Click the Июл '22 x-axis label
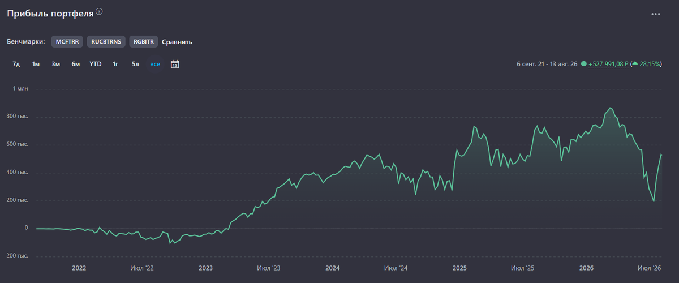 tap(141, 268)
